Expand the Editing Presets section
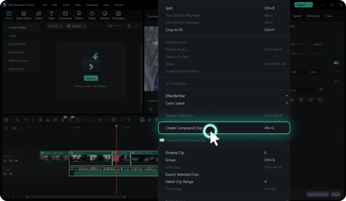Image resolution: width=346 pixels, height=201 pixels. tap(5, 60)
